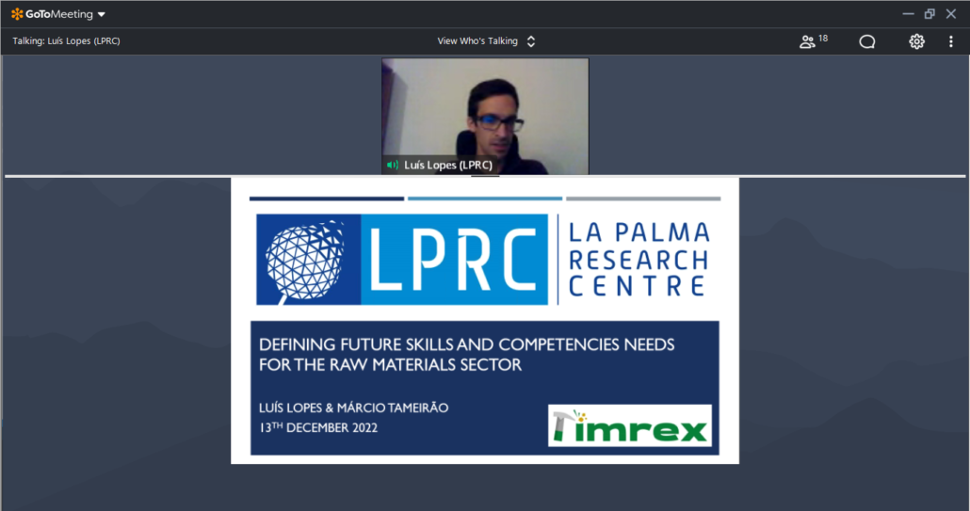
Task: Click the La Palma Research Centre text
Action: pos(638,259)
